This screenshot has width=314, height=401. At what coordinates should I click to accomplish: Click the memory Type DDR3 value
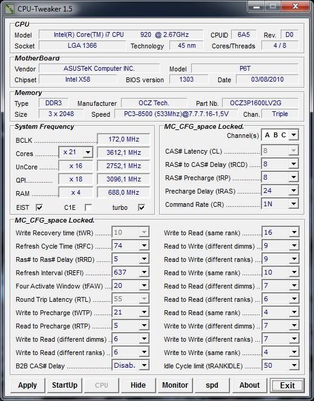coord(53,103)
